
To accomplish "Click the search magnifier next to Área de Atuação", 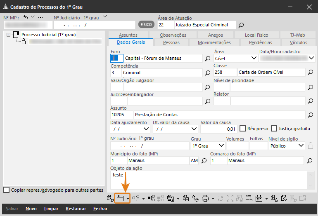I will click(x=241, y=25).
